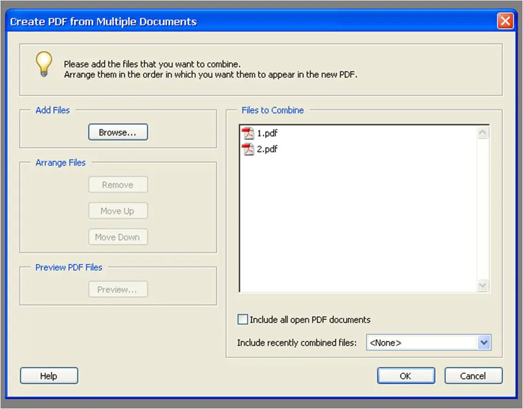Screen dimensions: 523x409
Task: Expand the recently combined files dropdown arrow
Action: coord(484,343)
